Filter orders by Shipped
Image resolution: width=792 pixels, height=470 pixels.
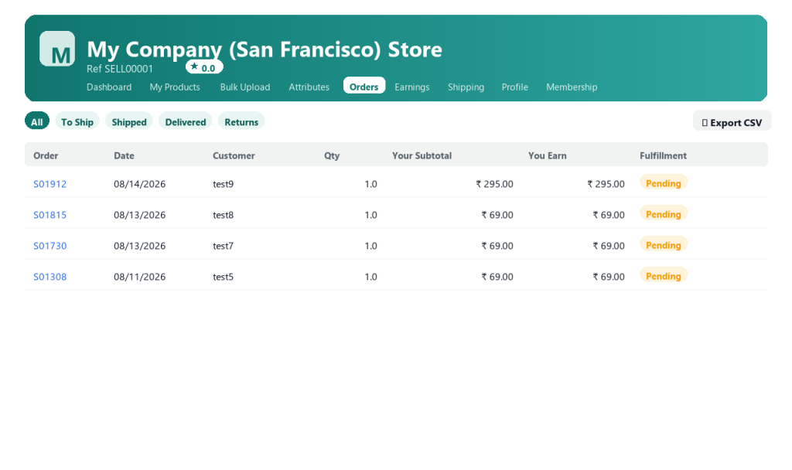coord(129,121)
